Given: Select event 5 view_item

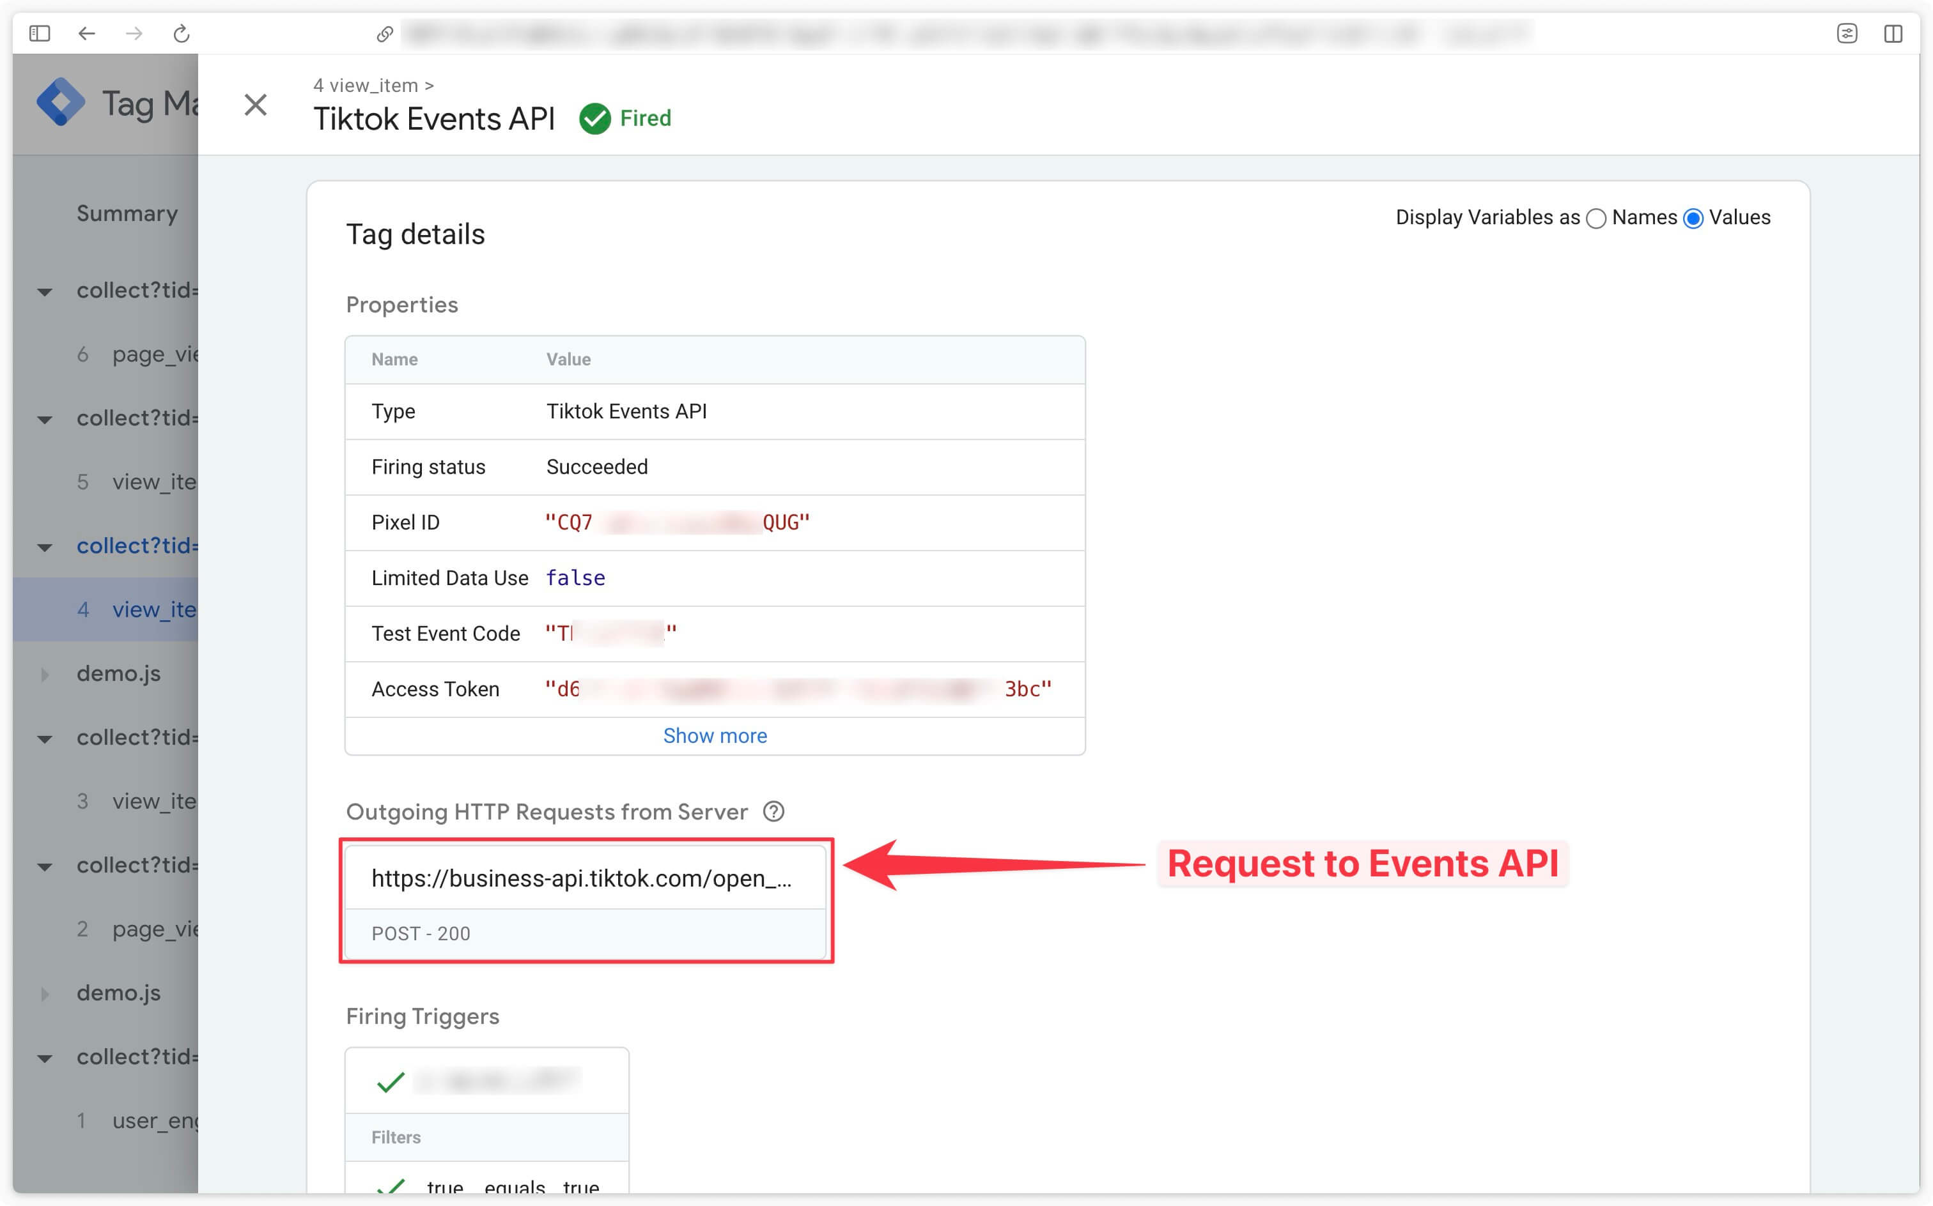Looking at the screenshot, I should coord(105,482).
